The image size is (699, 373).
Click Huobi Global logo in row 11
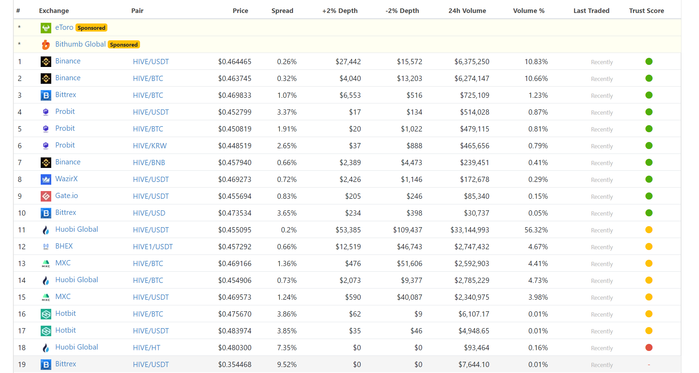point(46,230)
